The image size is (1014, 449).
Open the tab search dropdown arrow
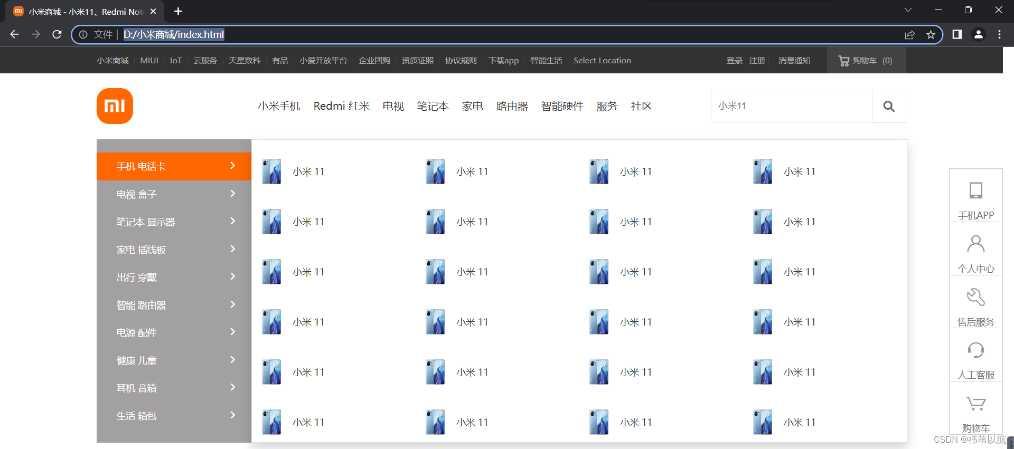(908, 10)
